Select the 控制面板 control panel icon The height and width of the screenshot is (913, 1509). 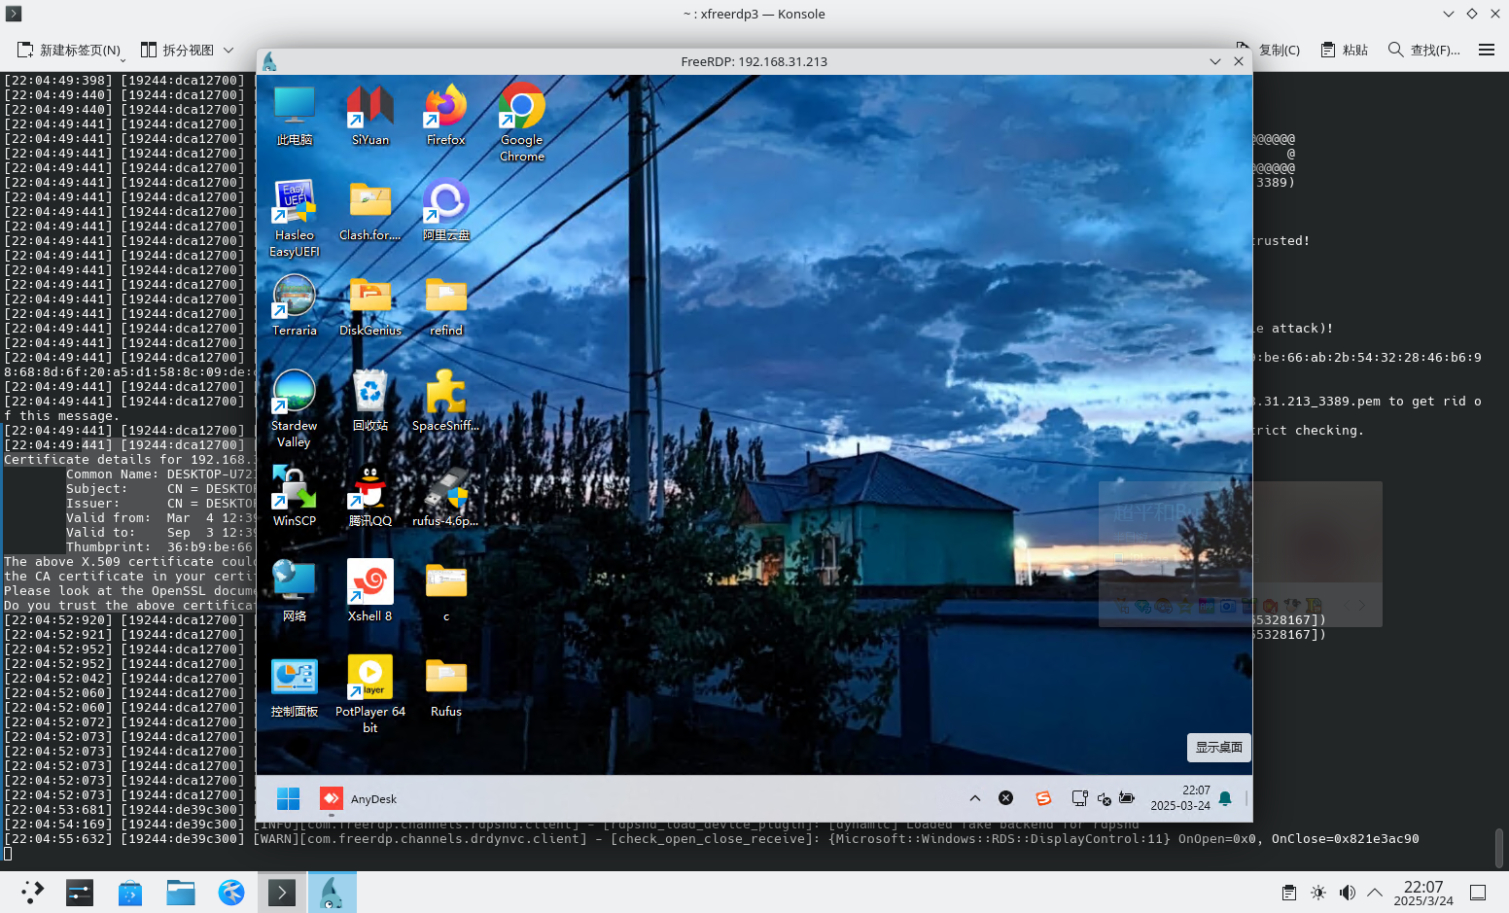pos(294,686)
